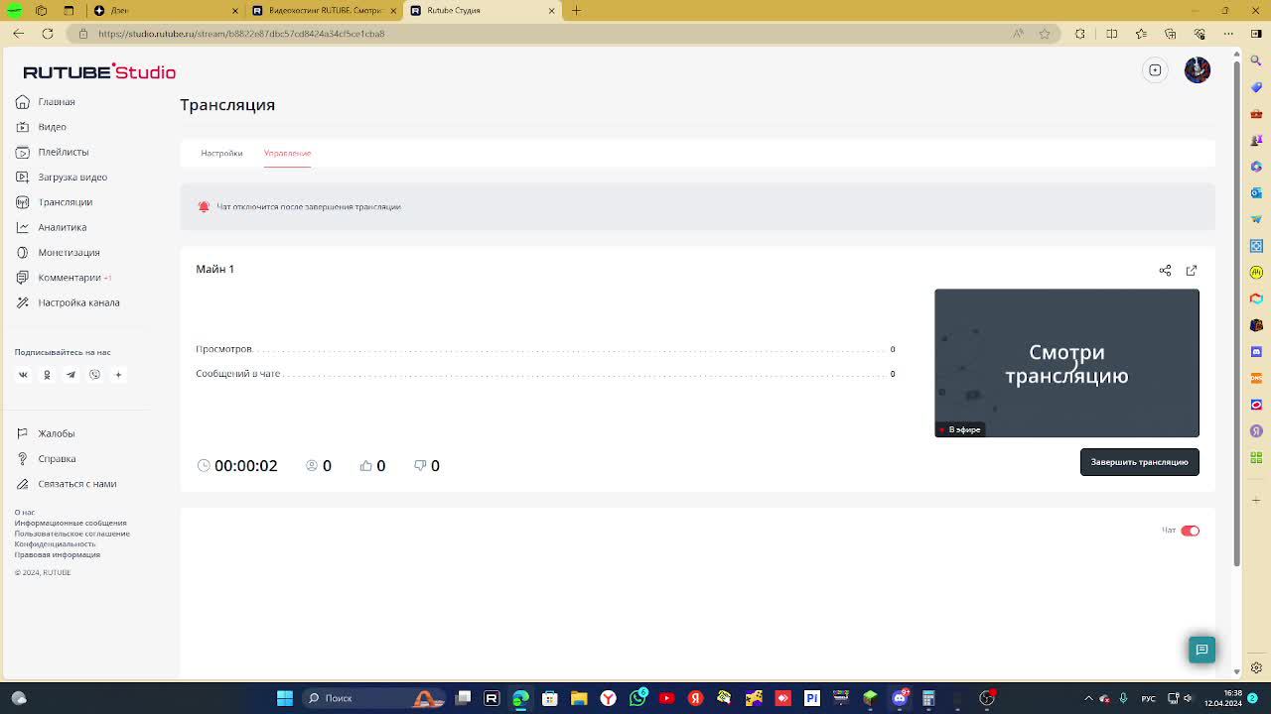Screen dimensions: 1271x714
Task: Click the Dzen star social icon
Action: tap(118, 375)
